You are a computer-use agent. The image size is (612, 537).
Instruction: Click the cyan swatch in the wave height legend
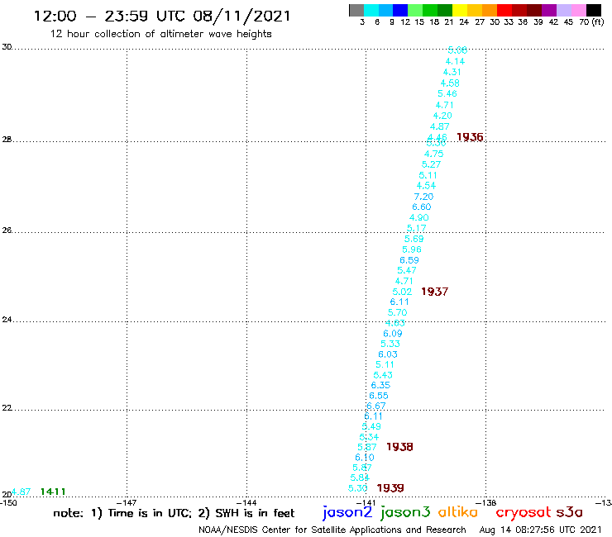[x=371, y=10]
